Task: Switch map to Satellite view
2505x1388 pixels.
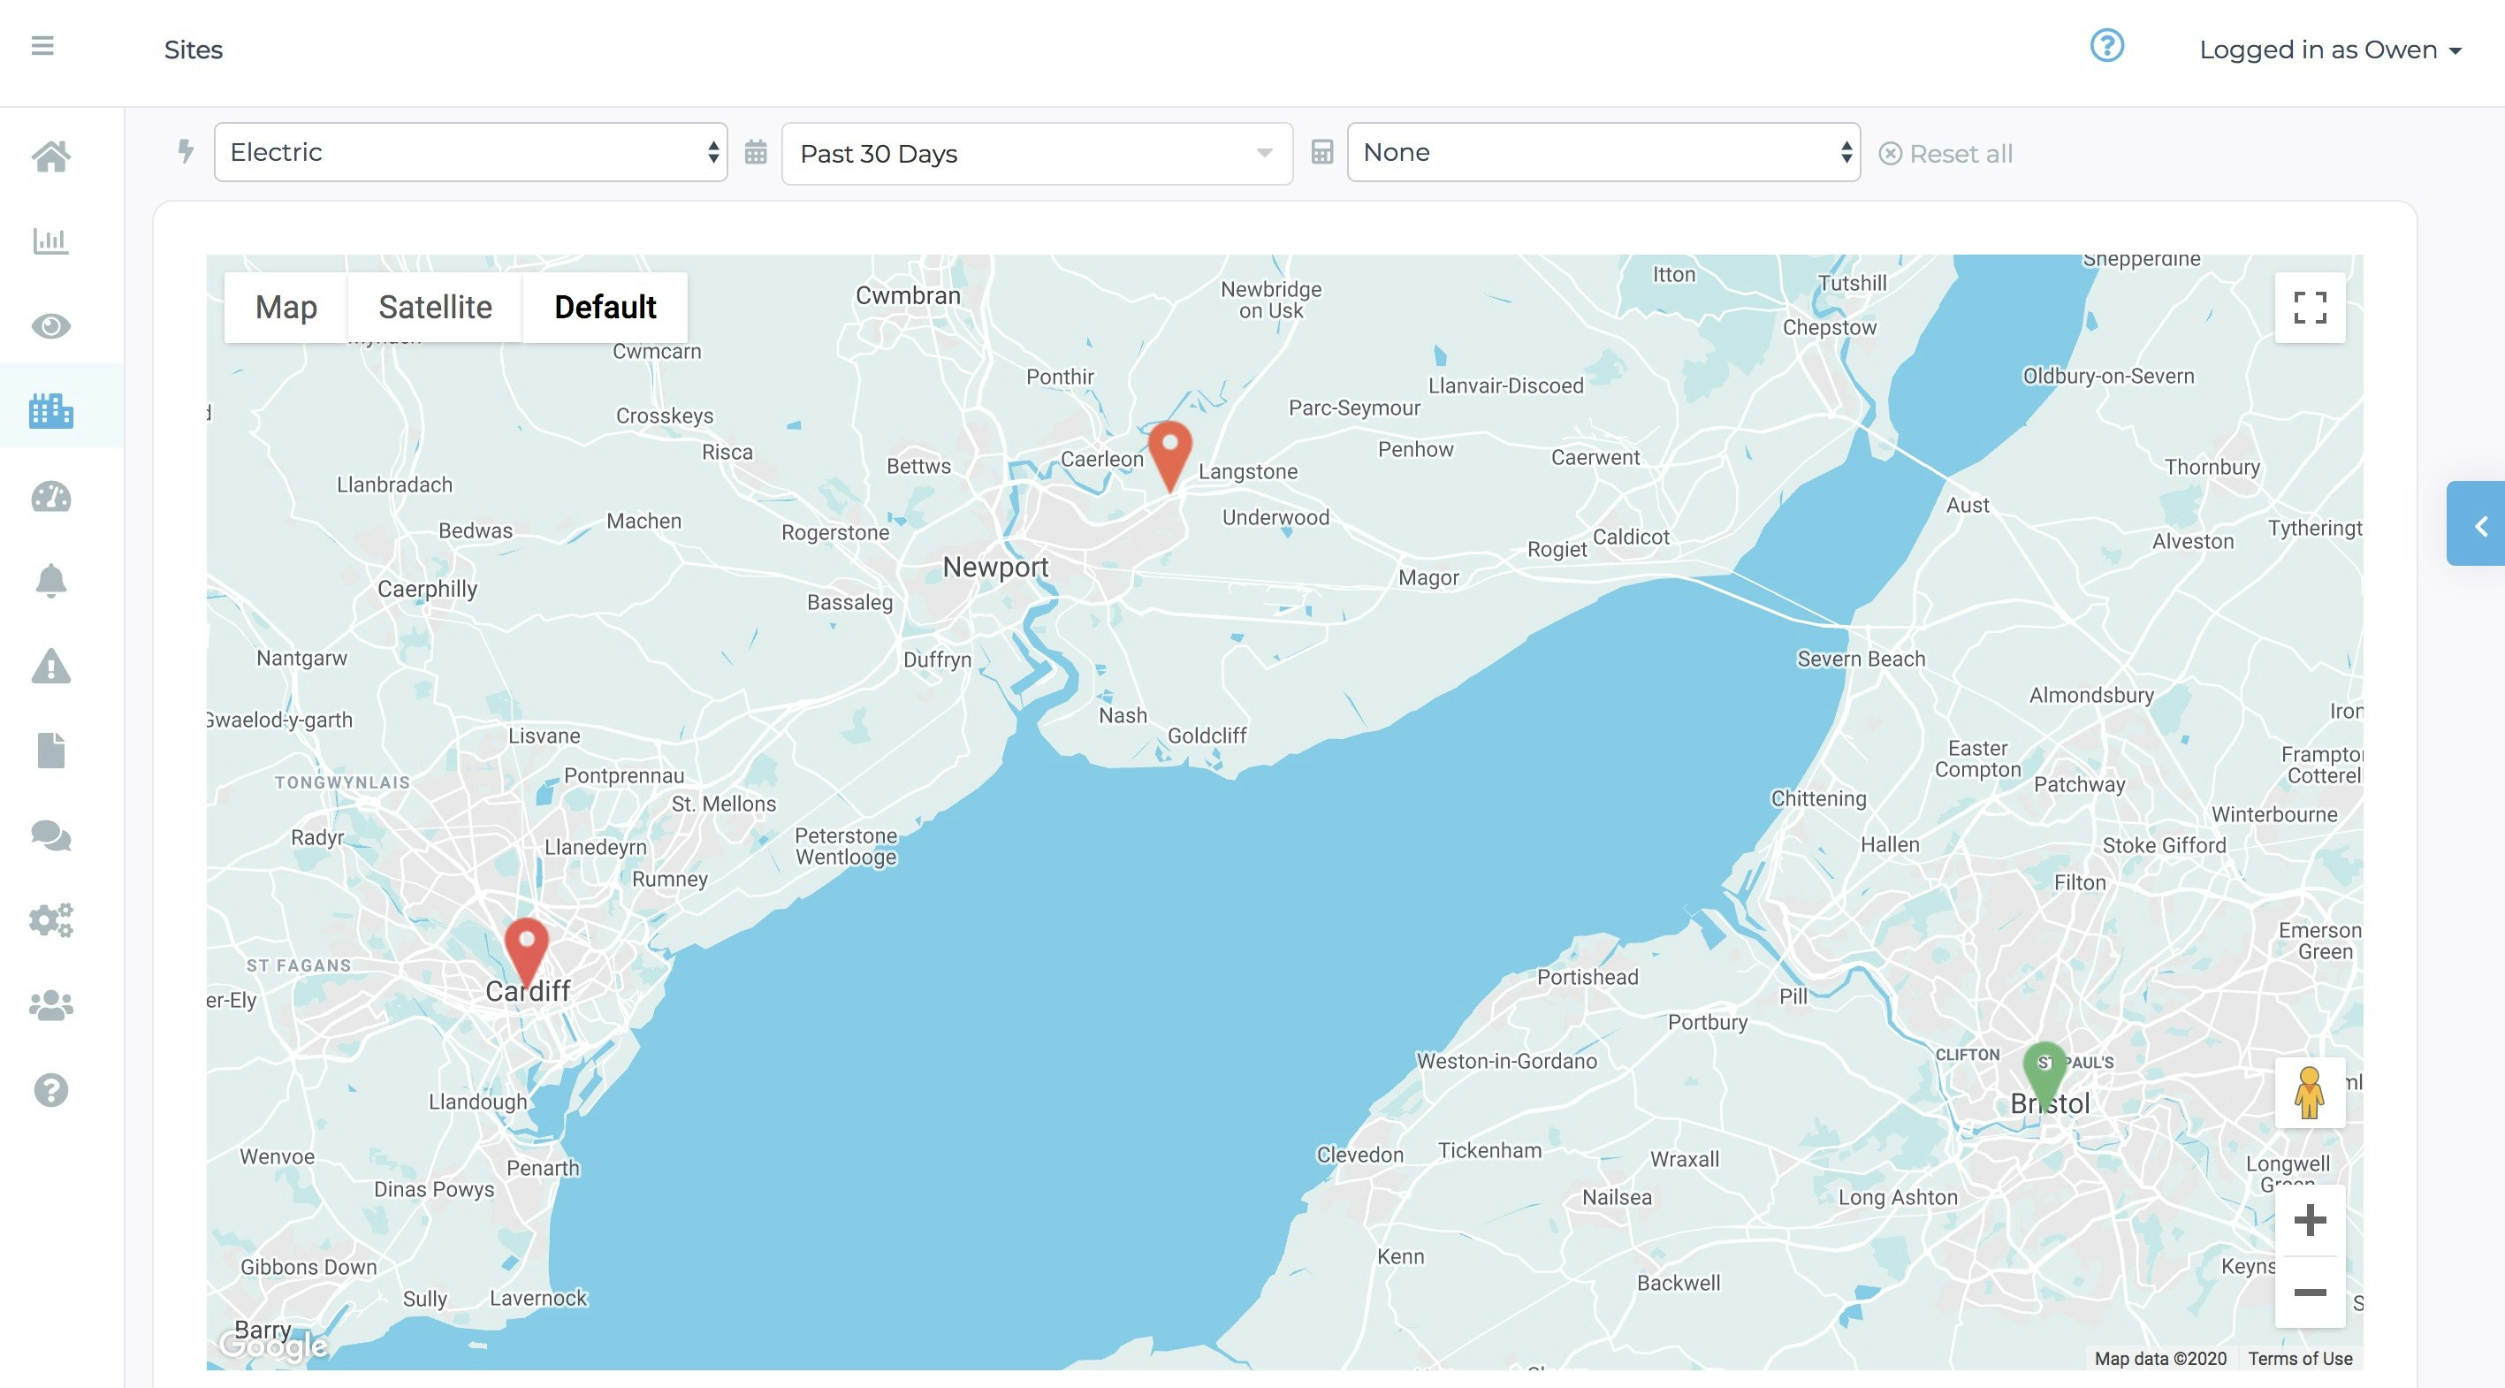Action: (435, 308)
